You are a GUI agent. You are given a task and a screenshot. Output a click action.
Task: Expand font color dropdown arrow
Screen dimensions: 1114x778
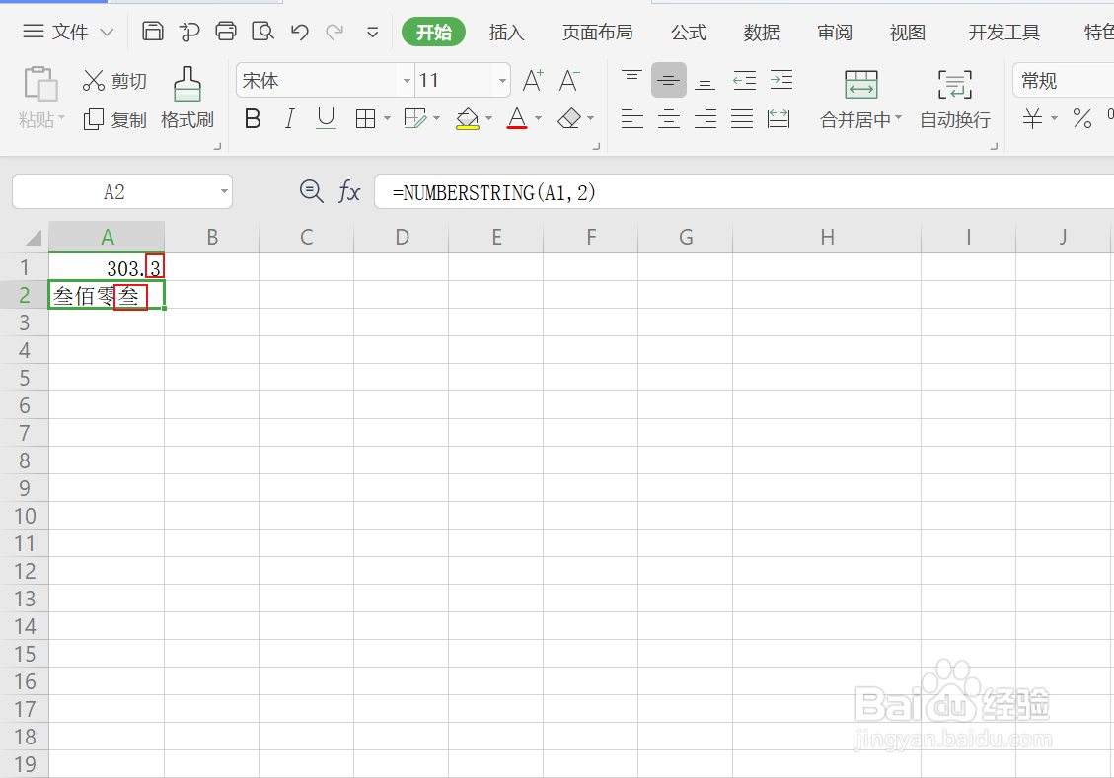tap(538, 118)
